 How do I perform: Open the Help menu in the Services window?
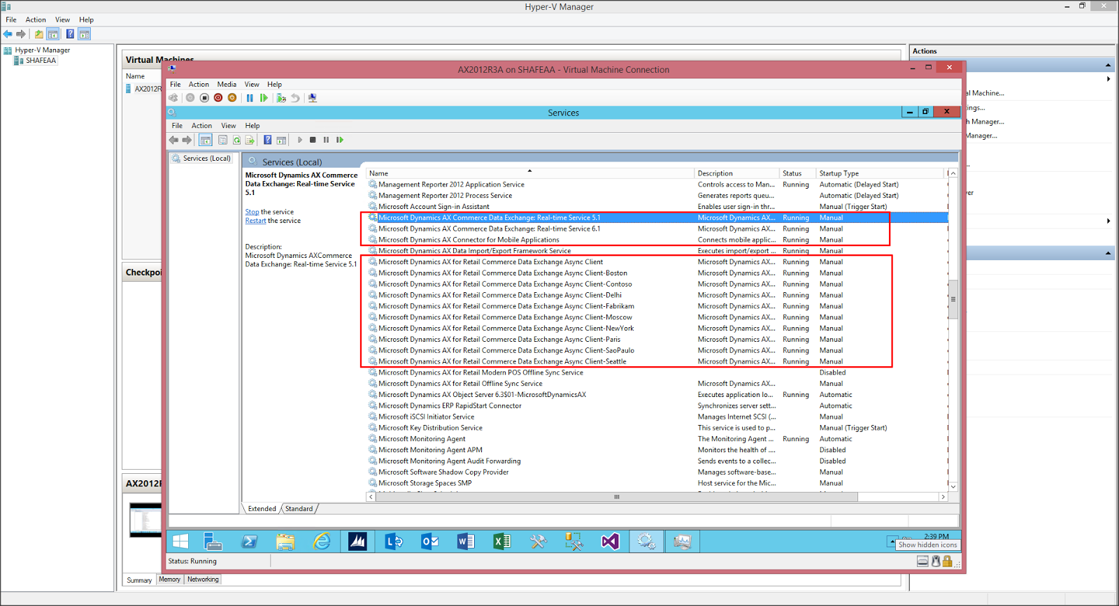pos(252,126)
